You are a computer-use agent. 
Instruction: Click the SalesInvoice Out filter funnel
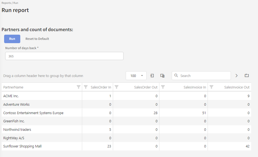tap(211, 87)
